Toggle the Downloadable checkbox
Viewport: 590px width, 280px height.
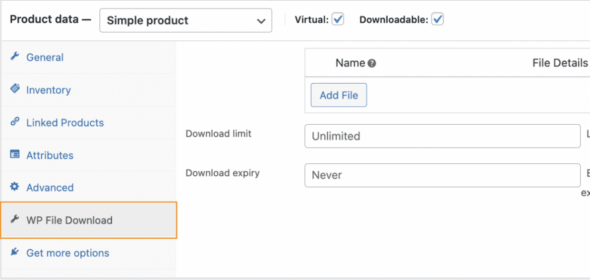[x=437, y=19]
